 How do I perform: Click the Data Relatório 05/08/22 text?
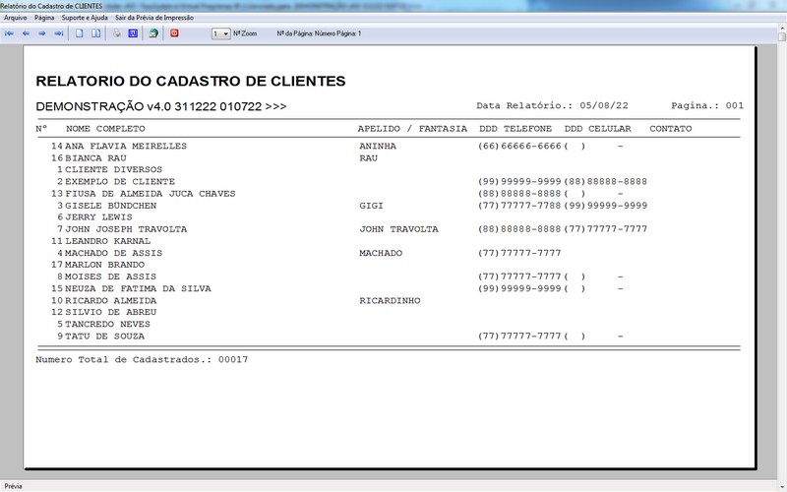coord(552,105)
